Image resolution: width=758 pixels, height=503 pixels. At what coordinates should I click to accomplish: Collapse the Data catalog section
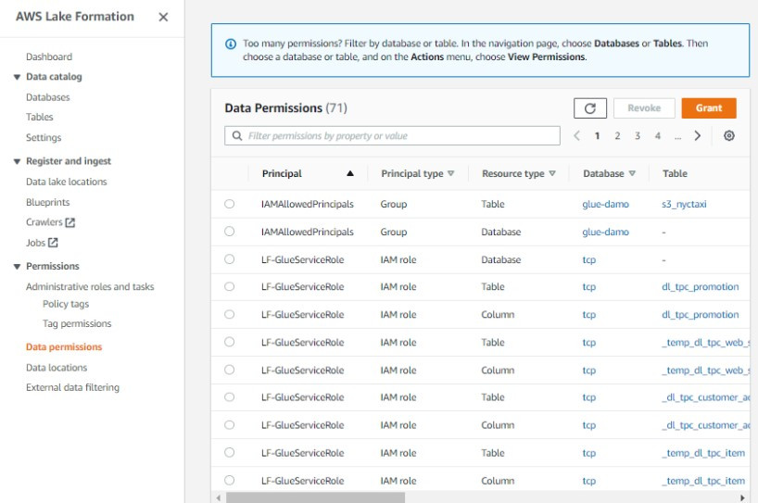point(17,77)
